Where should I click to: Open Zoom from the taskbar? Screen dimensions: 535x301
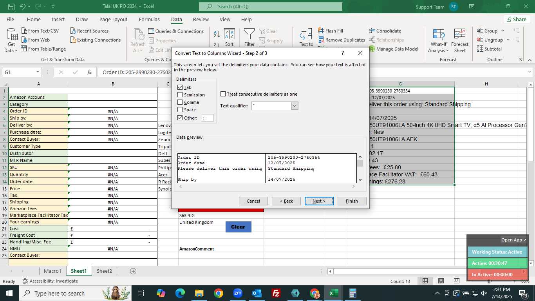click(x=238, y=293)
